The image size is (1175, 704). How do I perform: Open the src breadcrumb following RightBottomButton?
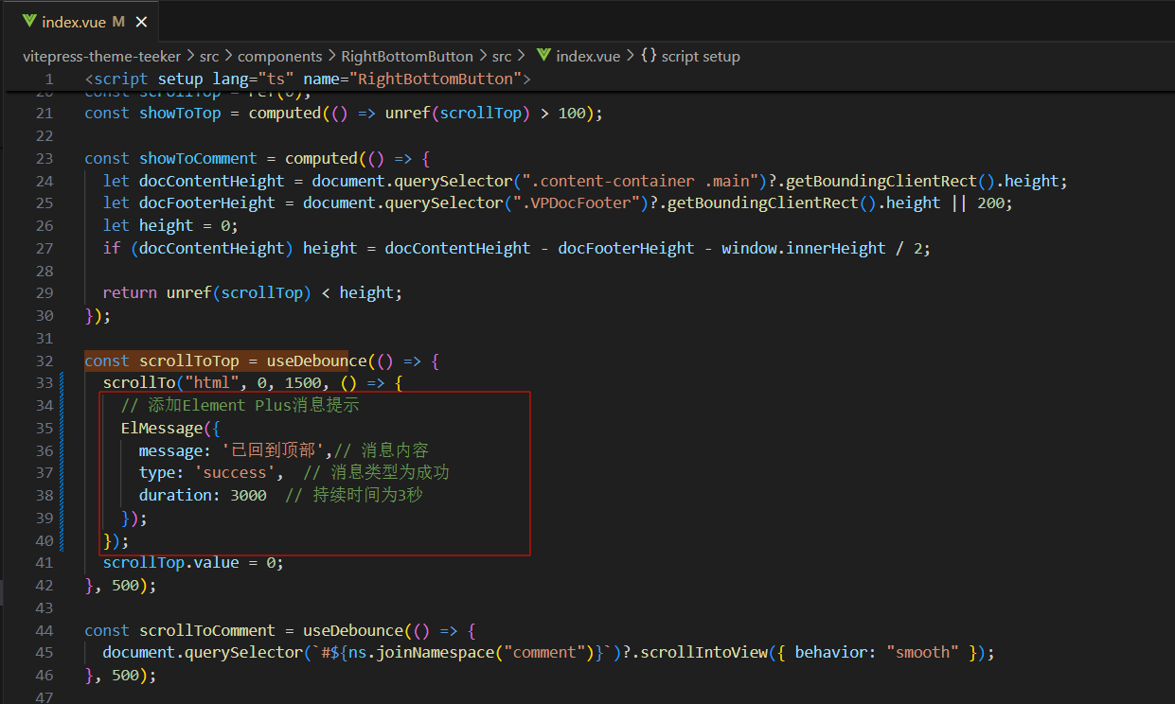pyautogui.click(x=501, y=56)
